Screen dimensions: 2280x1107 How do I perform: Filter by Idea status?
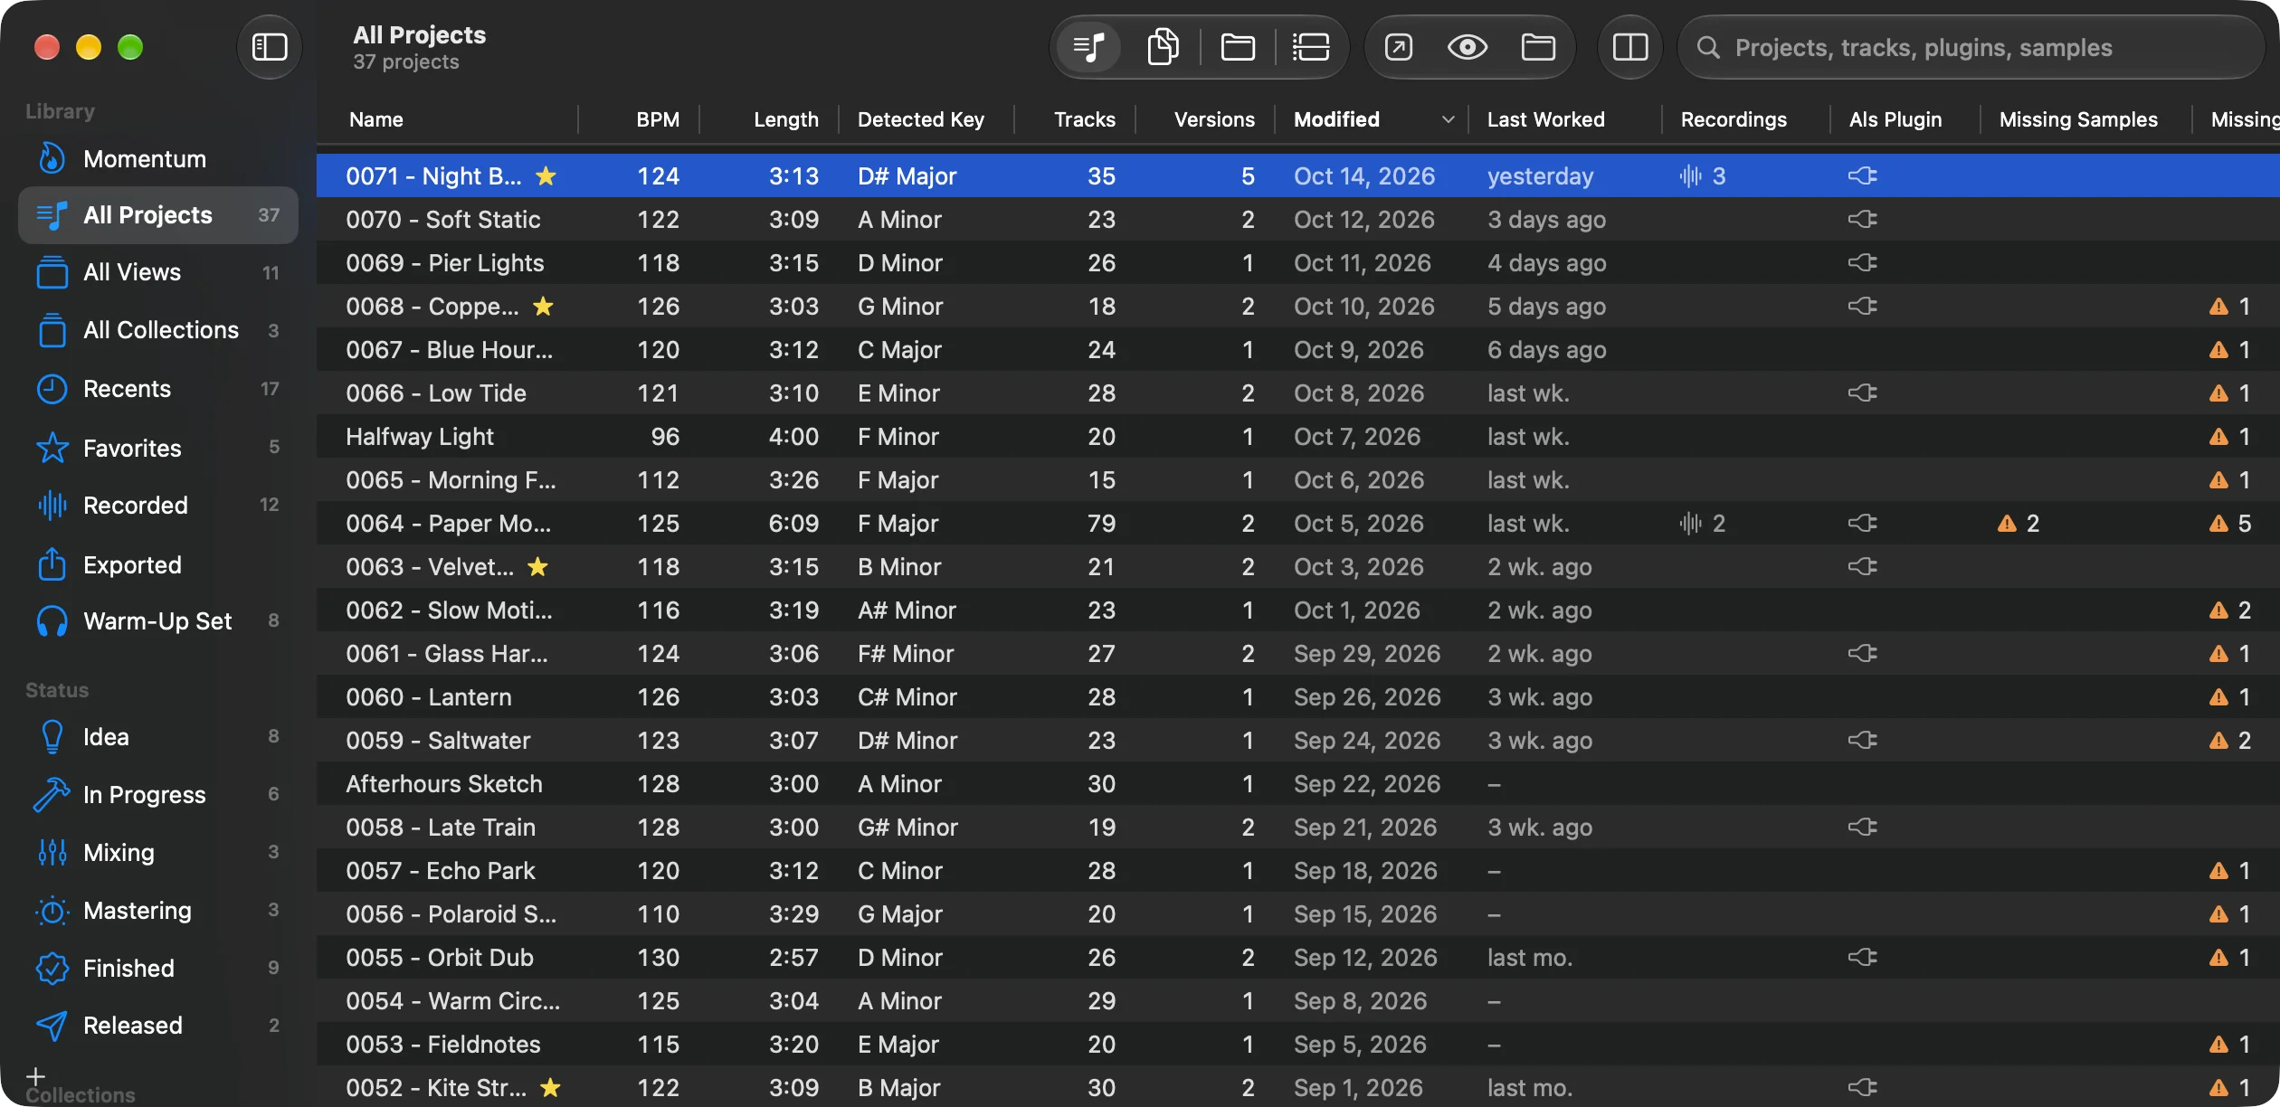(x=158, y=737)
